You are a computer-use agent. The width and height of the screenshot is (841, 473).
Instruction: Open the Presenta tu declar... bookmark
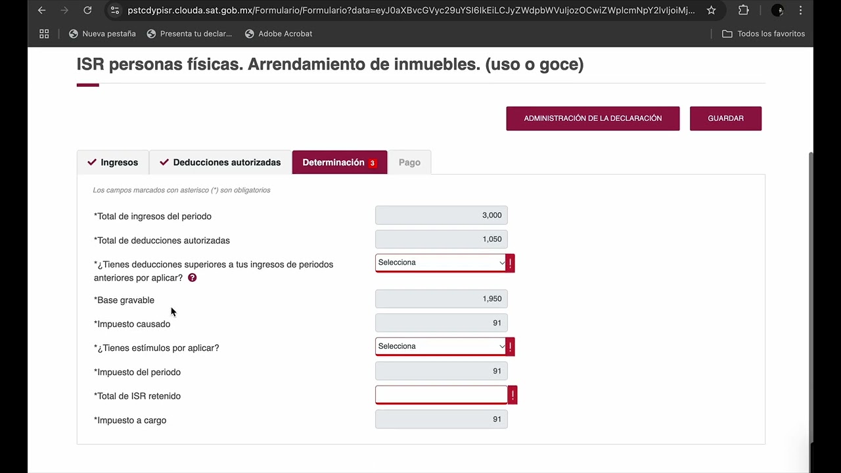(x=189, y=34)
